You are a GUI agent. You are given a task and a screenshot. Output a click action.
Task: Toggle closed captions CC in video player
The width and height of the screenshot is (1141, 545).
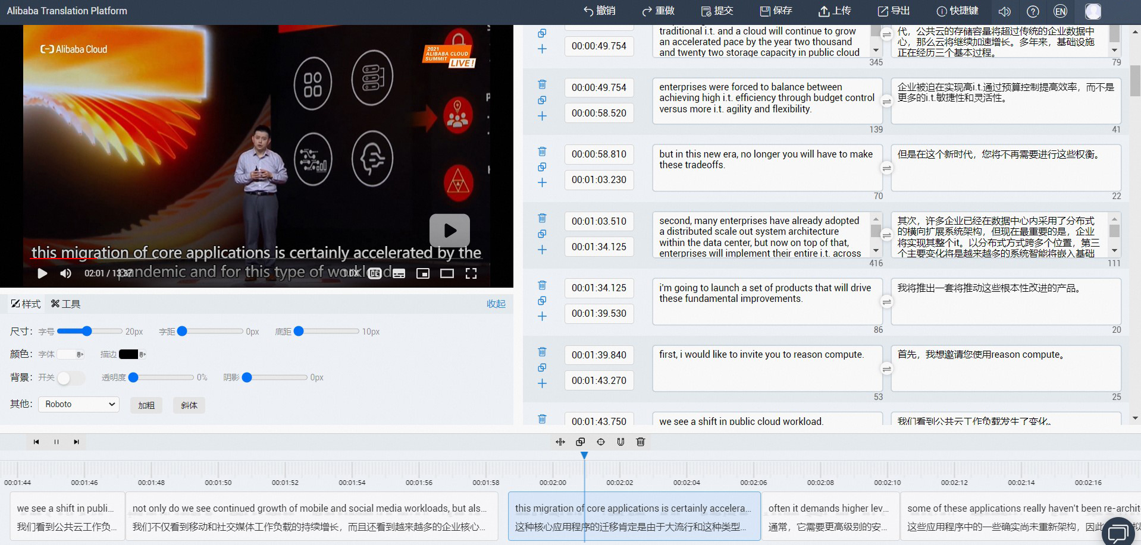click(x=375, y=273)
